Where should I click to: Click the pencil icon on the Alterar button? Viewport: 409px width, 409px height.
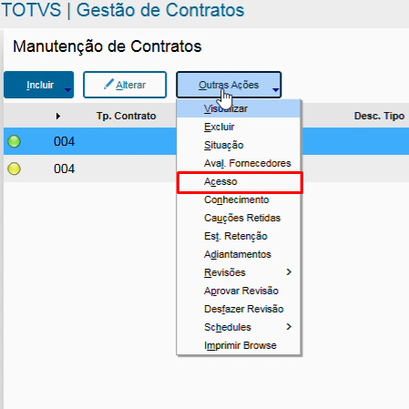click(x=108, y=84)
